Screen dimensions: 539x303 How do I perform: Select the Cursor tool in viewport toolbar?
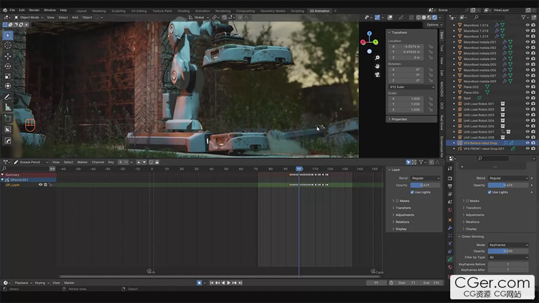7,45
